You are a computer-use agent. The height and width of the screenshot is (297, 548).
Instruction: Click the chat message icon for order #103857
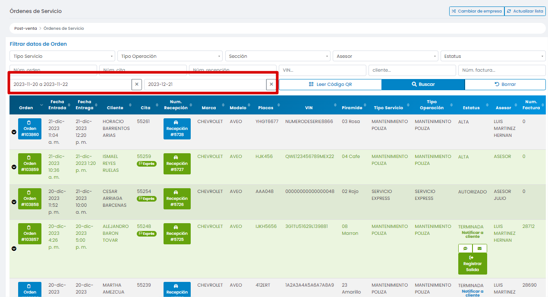(x=465, y=248)
